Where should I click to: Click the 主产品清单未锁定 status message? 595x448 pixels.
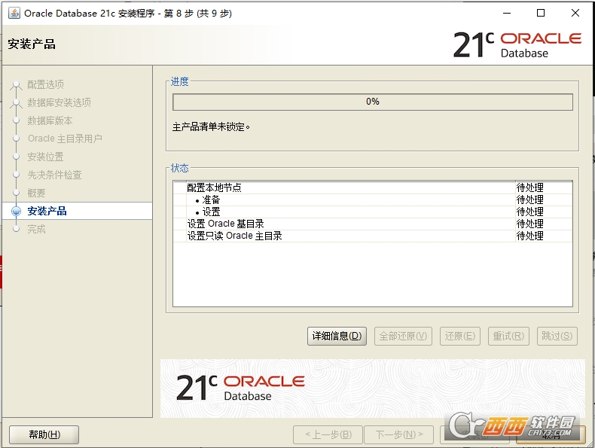211,126
